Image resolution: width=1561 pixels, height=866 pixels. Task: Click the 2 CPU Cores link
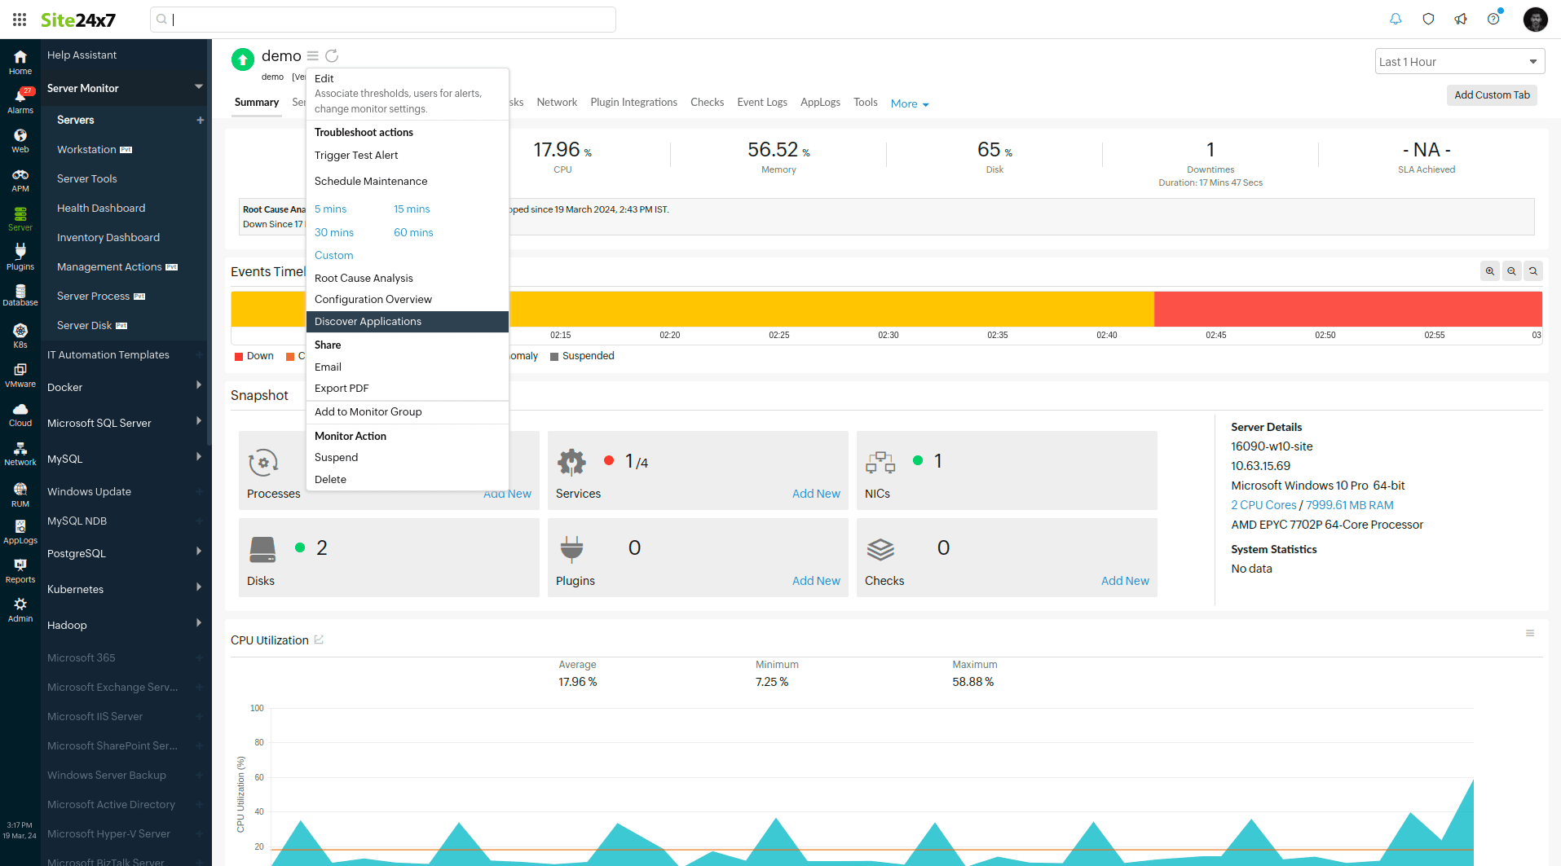coord(1263,505)
